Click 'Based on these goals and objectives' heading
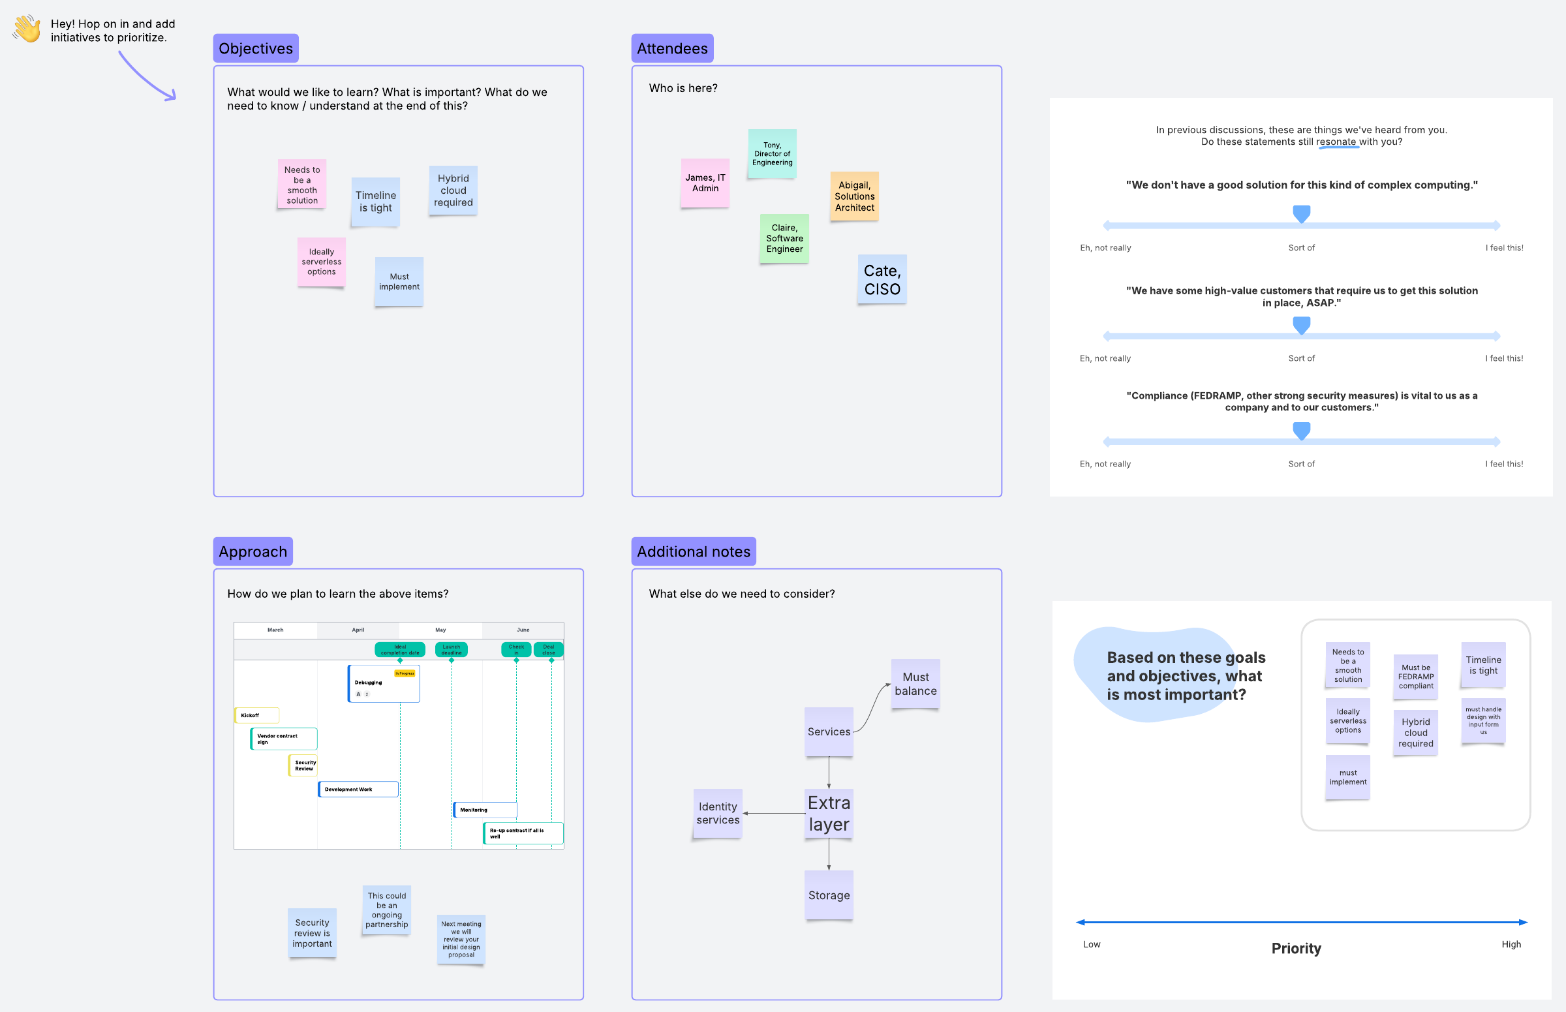This screenshot has height=1012, width=1566. pyautogui.click(x=1186, y=676)
